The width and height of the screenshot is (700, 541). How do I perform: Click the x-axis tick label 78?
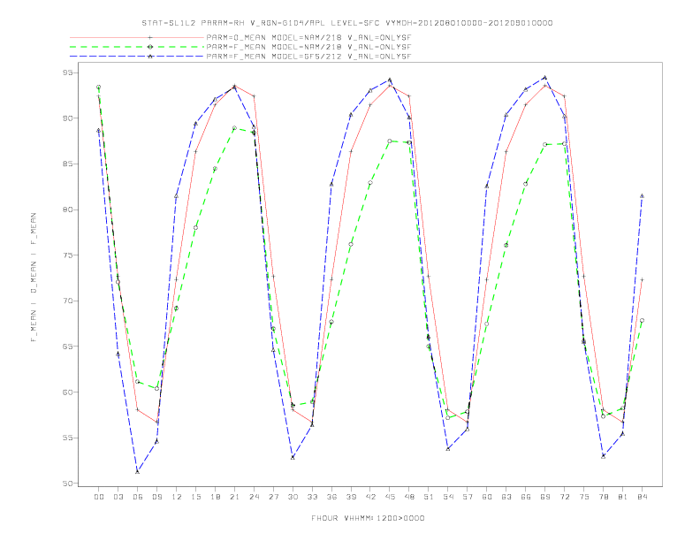[x=604, y=497]
